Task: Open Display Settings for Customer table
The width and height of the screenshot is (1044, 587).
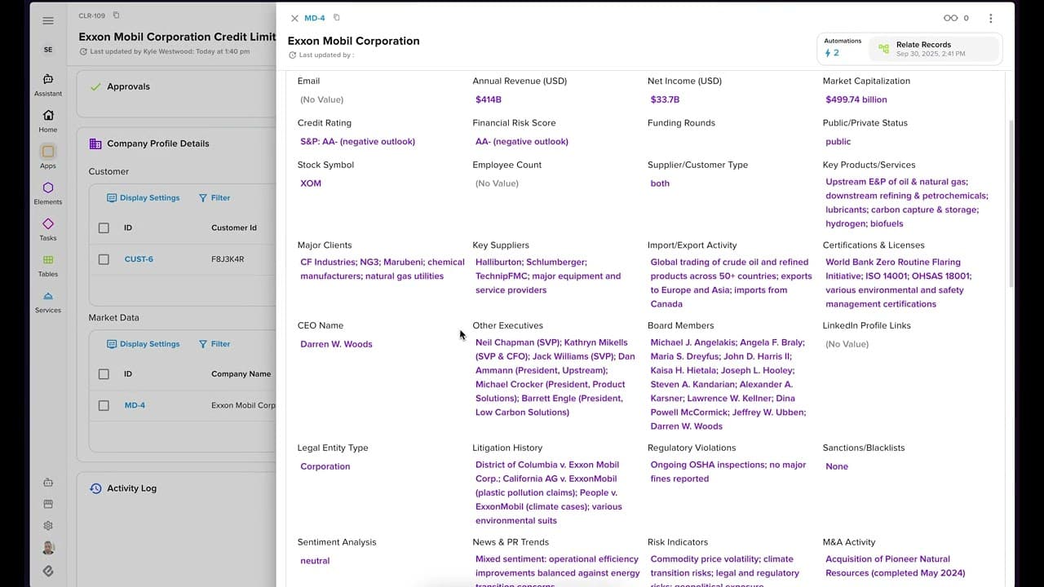Action: pos(144,198)
